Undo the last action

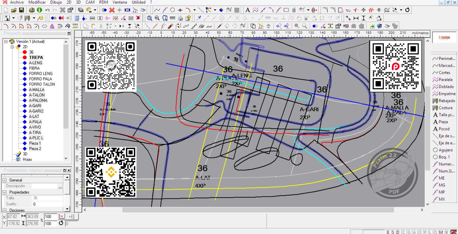48,10
